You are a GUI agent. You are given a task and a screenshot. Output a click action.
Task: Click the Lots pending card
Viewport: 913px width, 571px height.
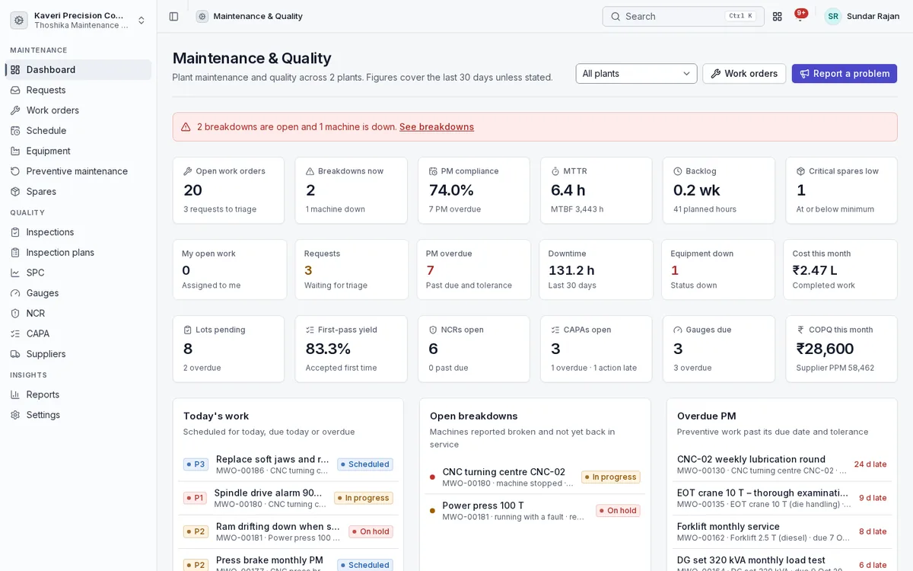point(228,349)
